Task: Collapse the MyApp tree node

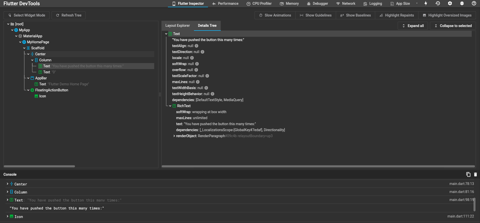Action: click(12, 30)
